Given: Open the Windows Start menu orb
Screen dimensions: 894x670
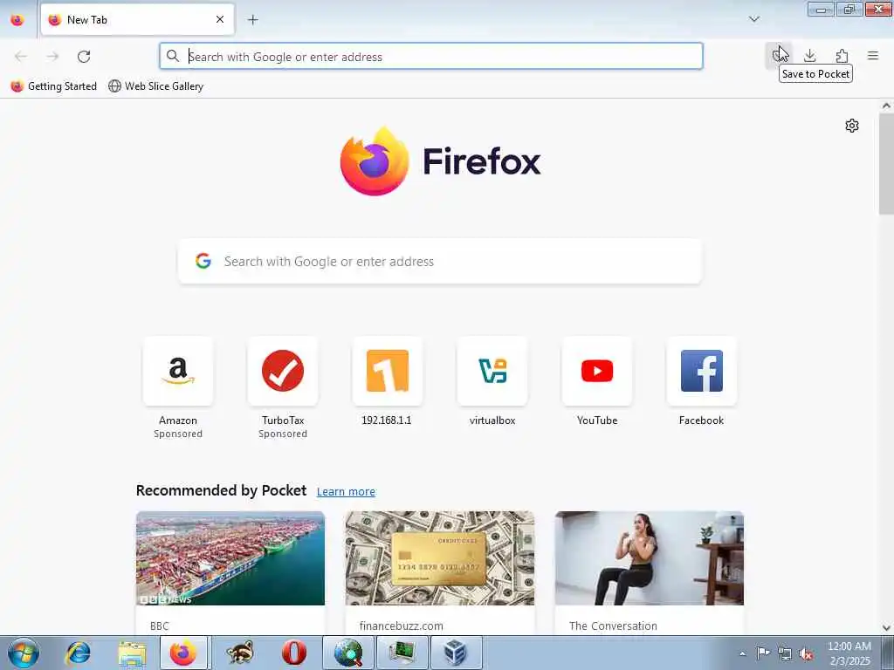Looking at the screenshot, I should 24,653.
